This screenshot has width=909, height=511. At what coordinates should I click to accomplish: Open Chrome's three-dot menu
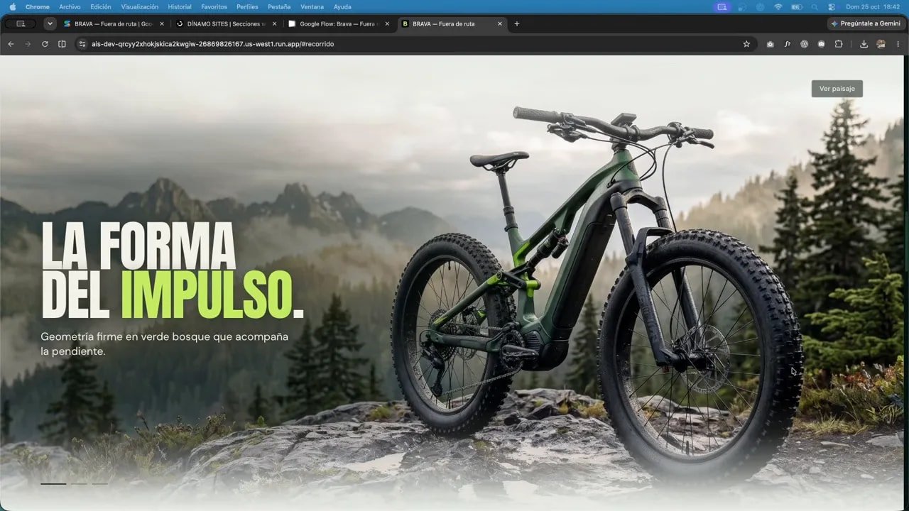coord(898,44)
